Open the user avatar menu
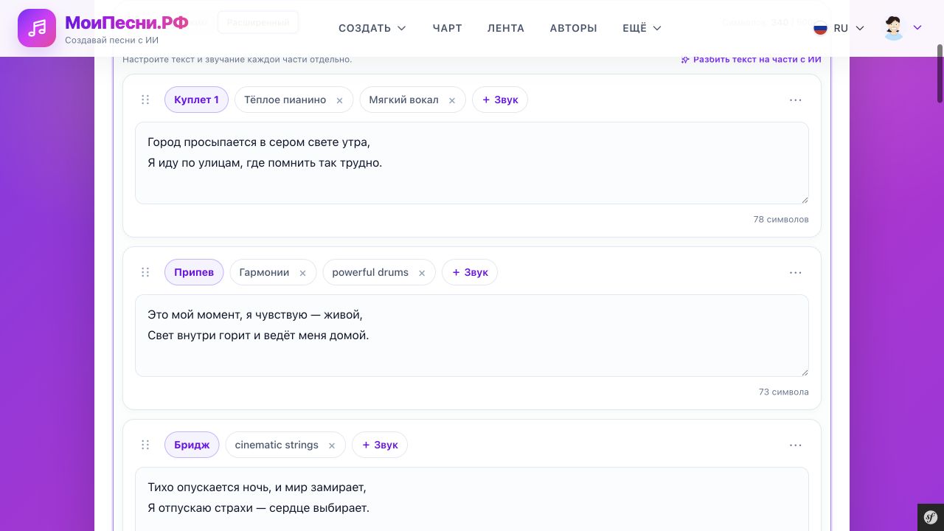Image resolution: width=944 pixels, height=531 pixels. 894,28
